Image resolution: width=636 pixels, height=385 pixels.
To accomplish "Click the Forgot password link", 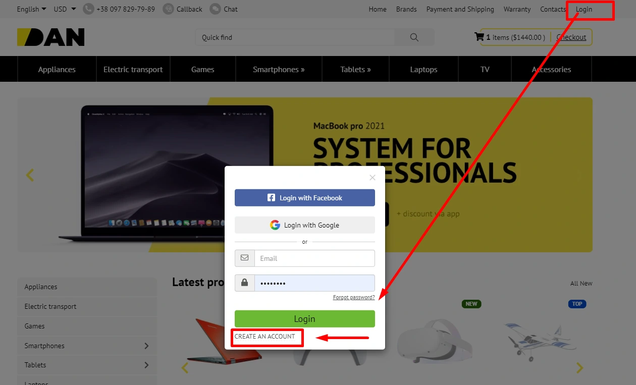I will pyautogui.click(x=354, y=298).
